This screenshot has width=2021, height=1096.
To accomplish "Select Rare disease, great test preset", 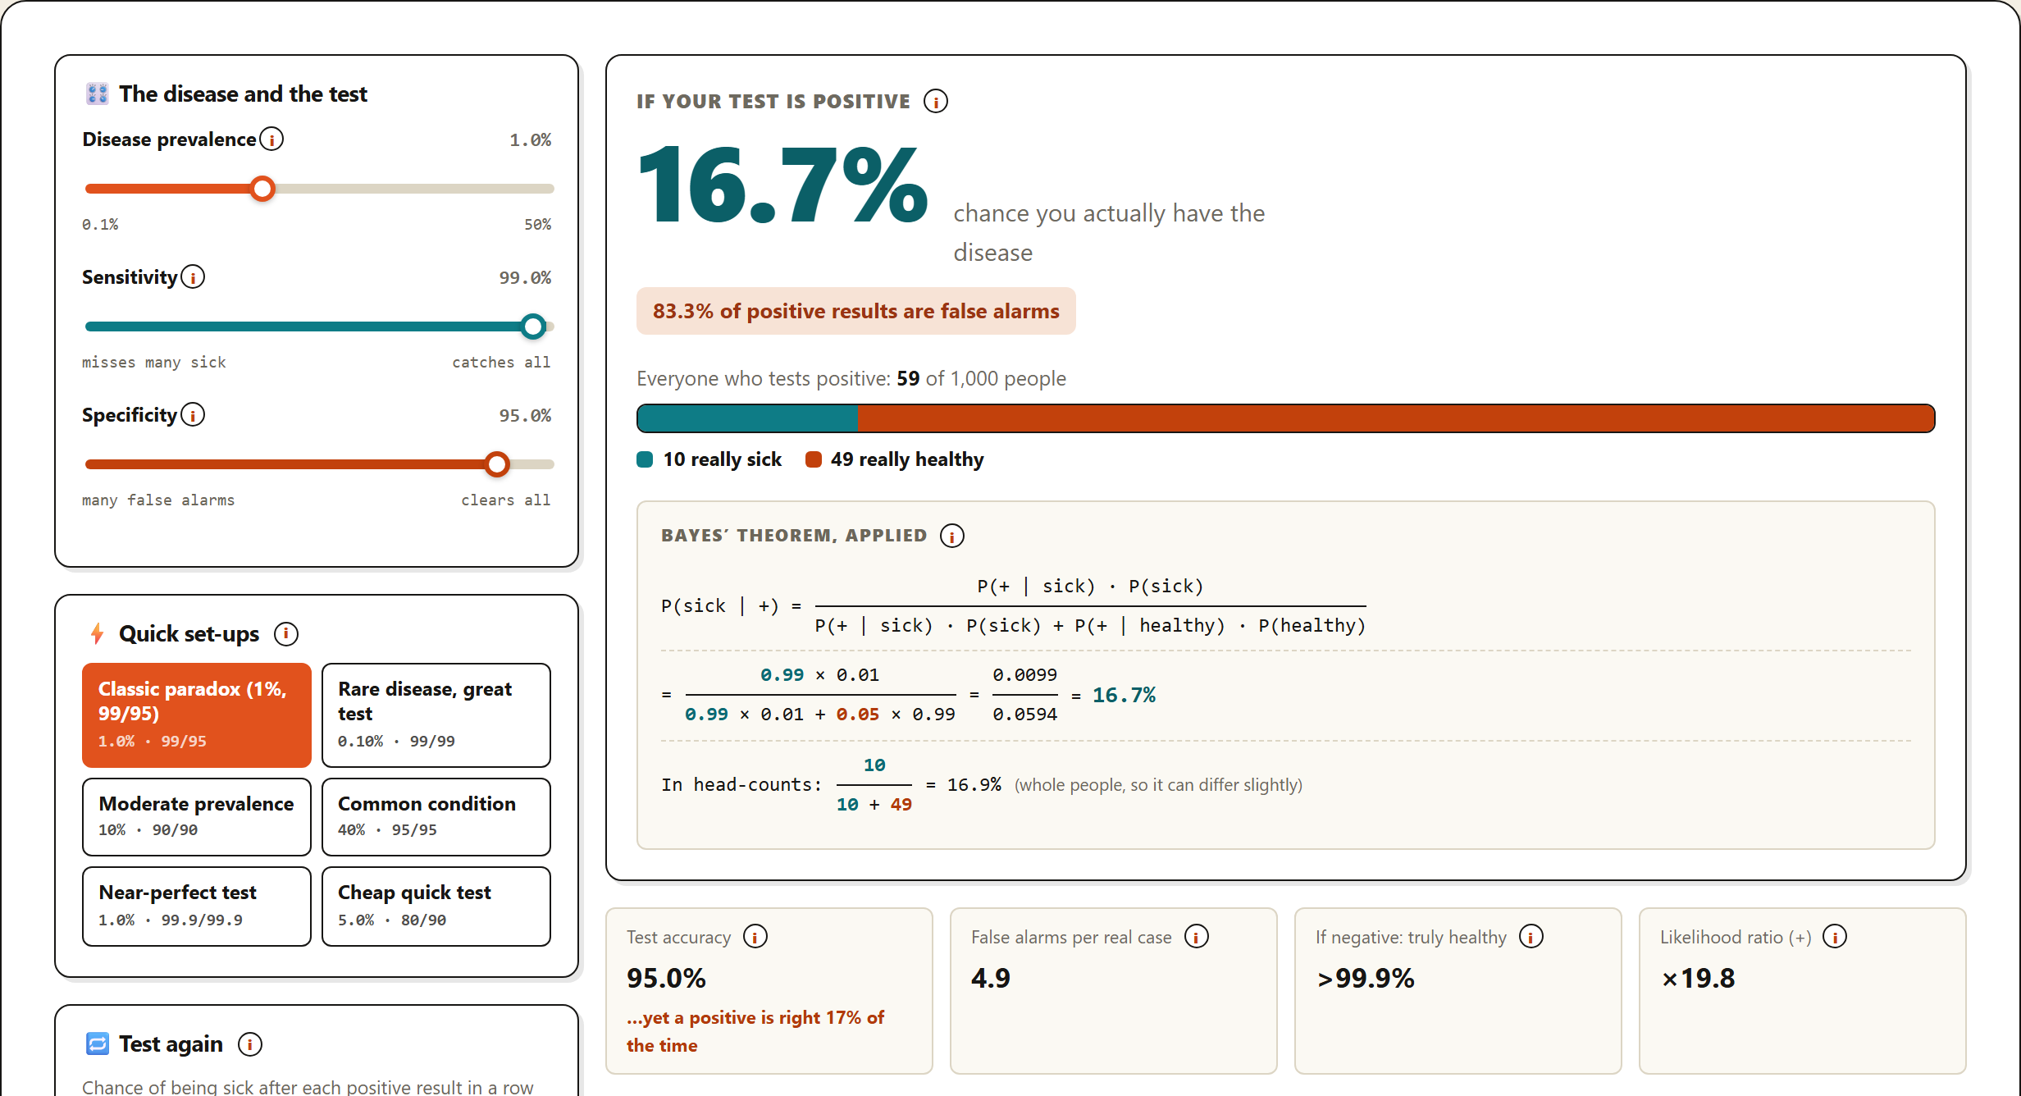I will point(436,715).
